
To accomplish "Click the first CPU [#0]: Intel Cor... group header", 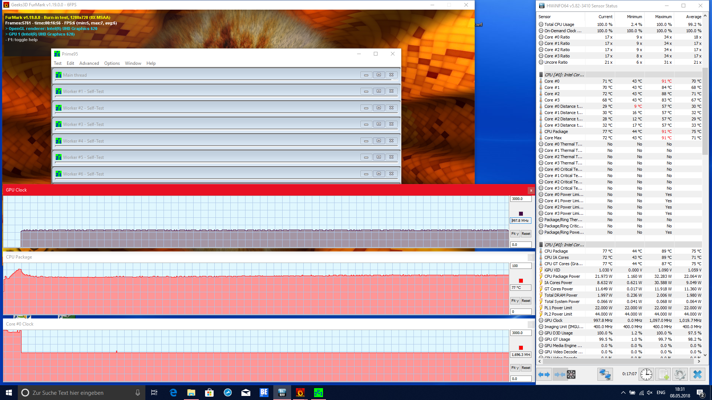I will click(x=564, y=75).
